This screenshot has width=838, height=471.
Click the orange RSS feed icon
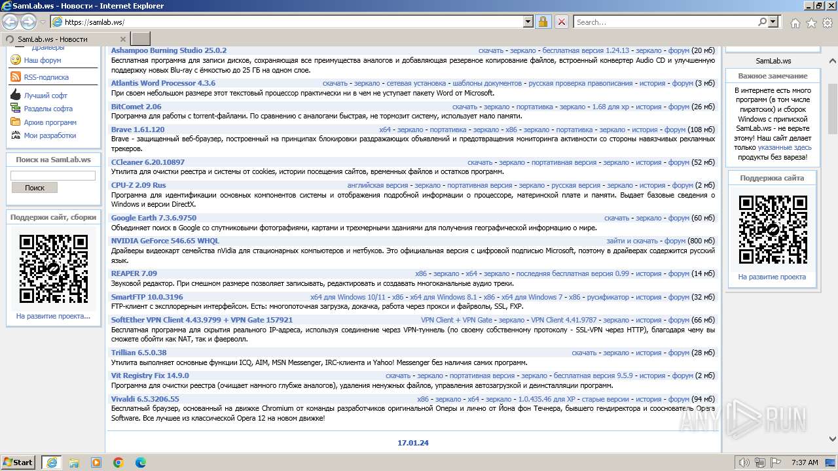click(16, 77)
